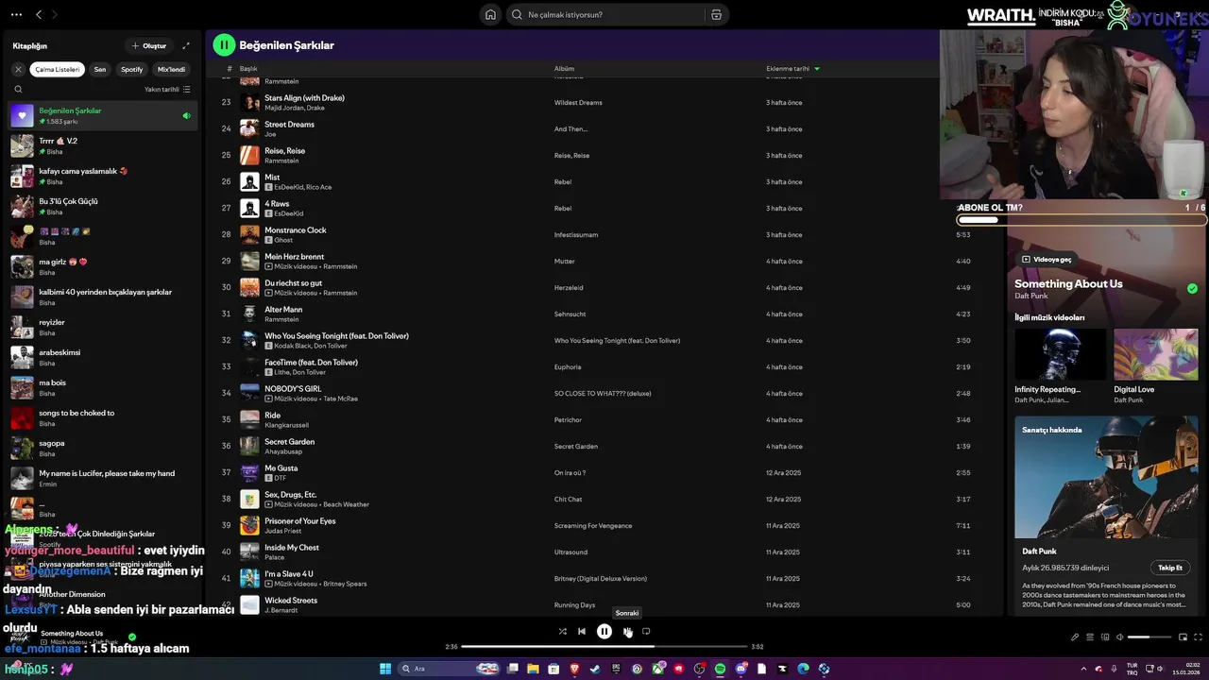The height and width of the screenshot is (680, 1209).
Task: Open Beğenilen Şarkılar playlist in library
Action: point(103,115)
